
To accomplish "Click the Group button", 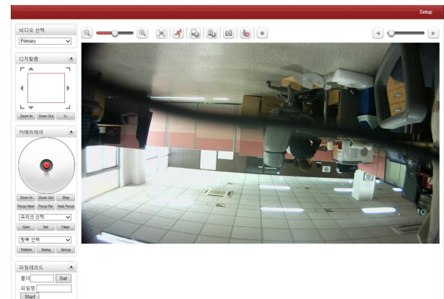I will click(x=66, y=250).
